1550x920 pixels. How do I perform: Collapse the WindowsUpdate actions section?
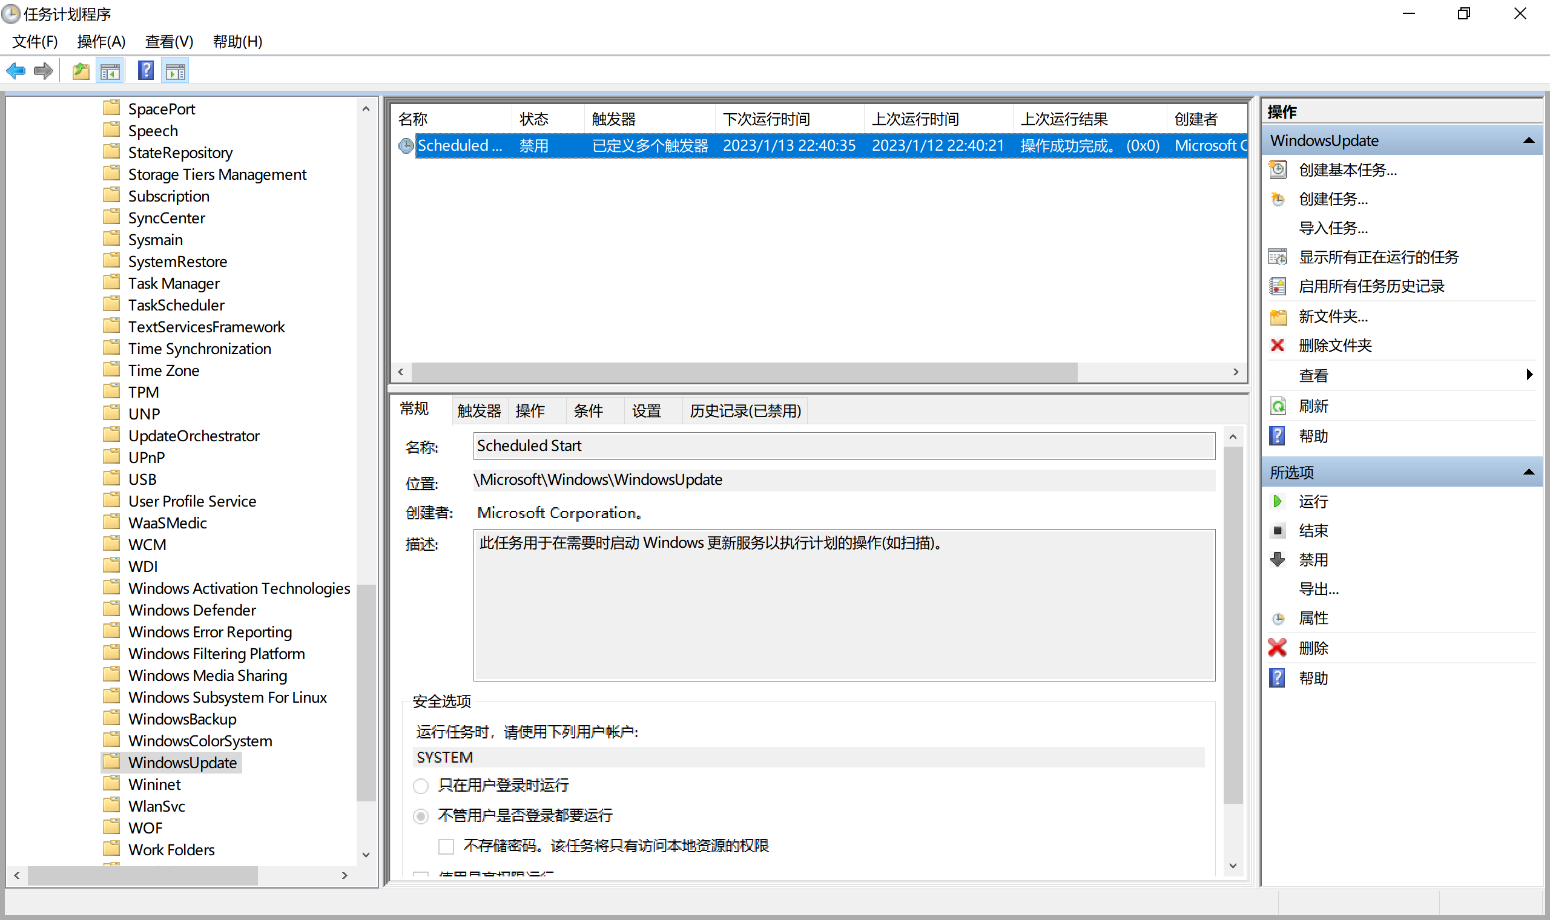point(1530,140)
